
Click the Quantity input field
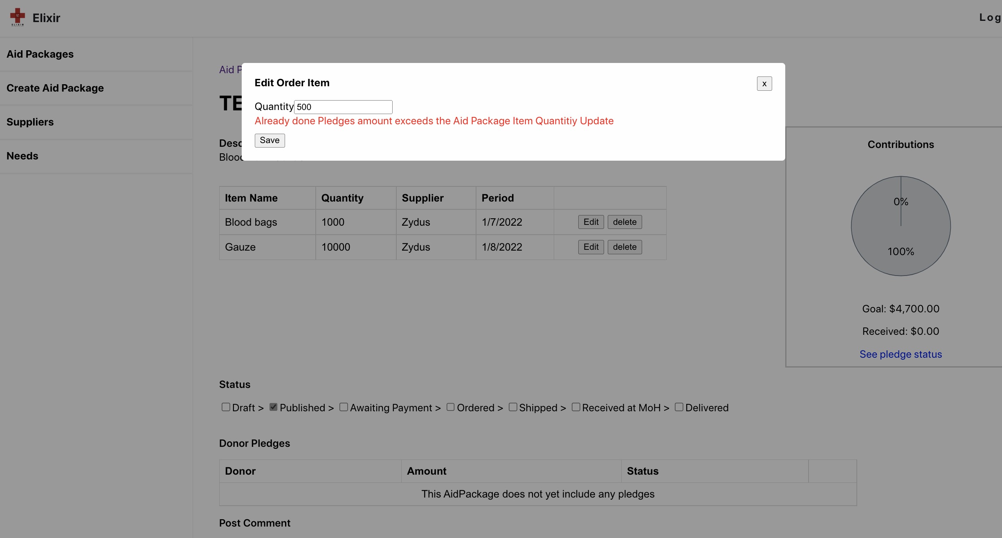click(343, 107)
